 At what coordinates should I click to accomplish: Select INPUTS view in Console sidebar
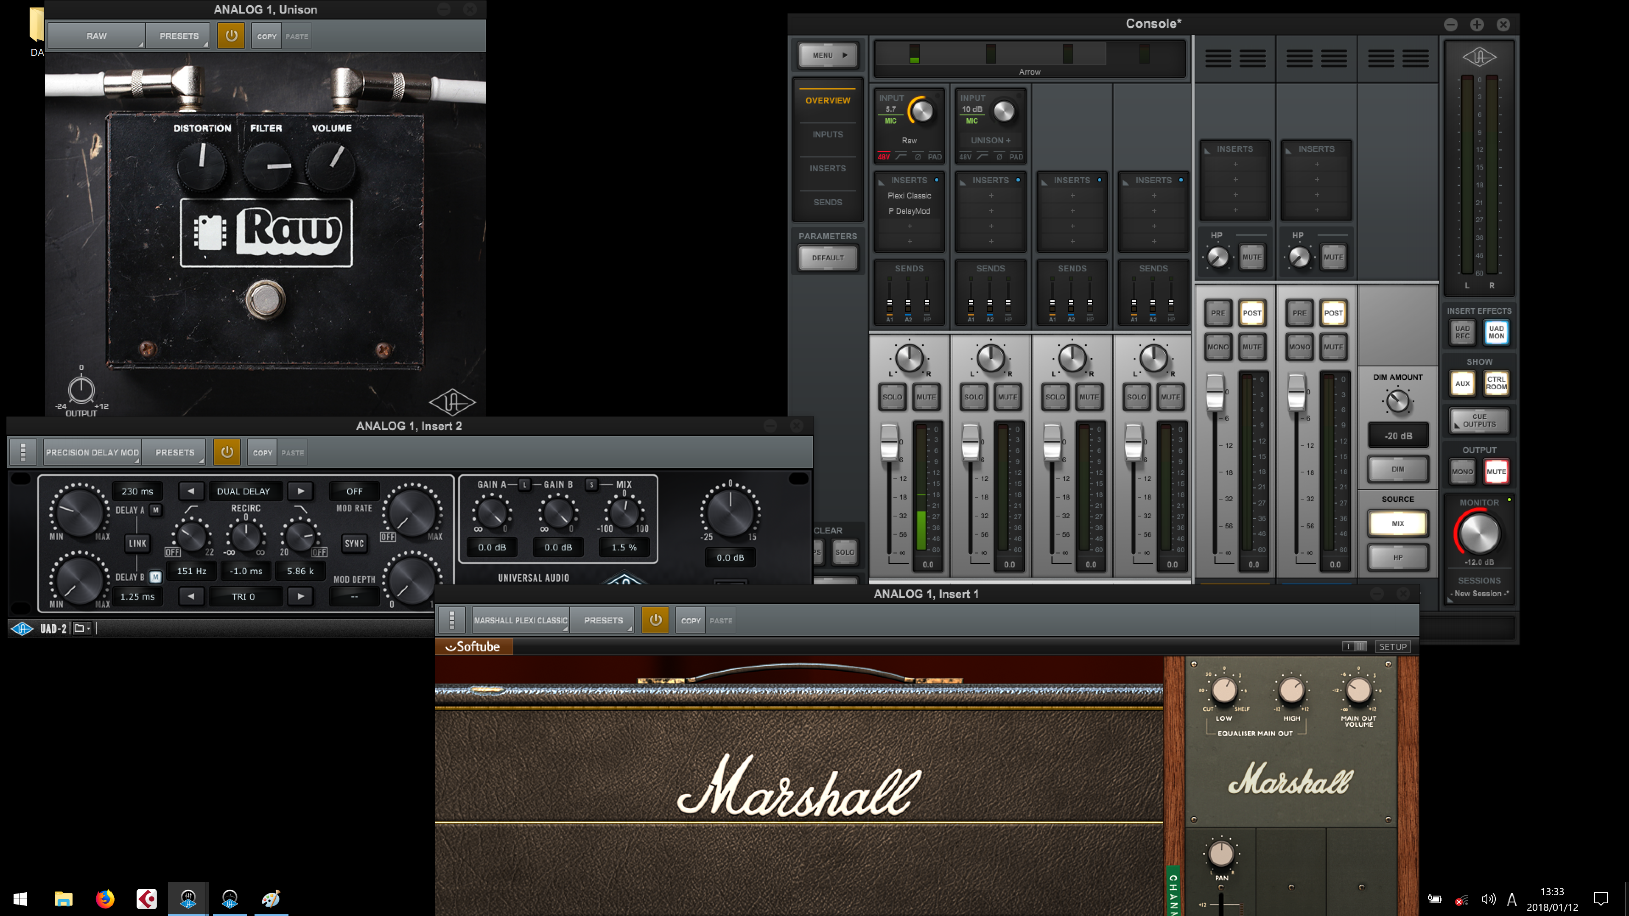coord(827,134)
